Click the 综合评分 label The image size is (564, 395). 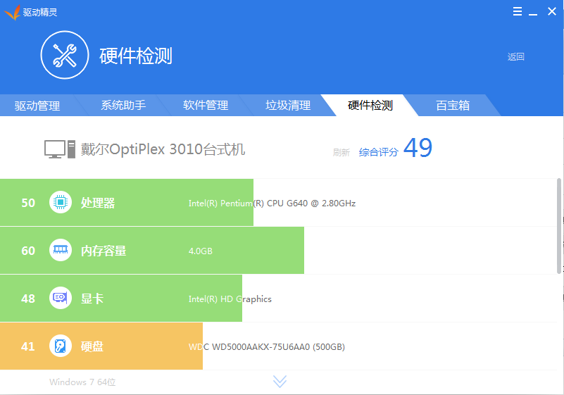(x=378, y=152)
